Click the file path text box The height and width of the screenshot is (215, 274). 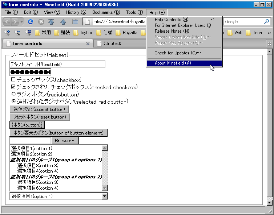coord(30,140)
